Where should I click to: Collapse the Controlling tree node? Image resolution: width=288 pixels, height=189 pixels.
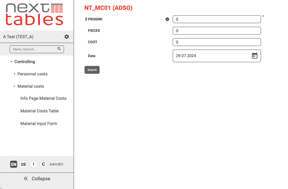click(11, 62)
